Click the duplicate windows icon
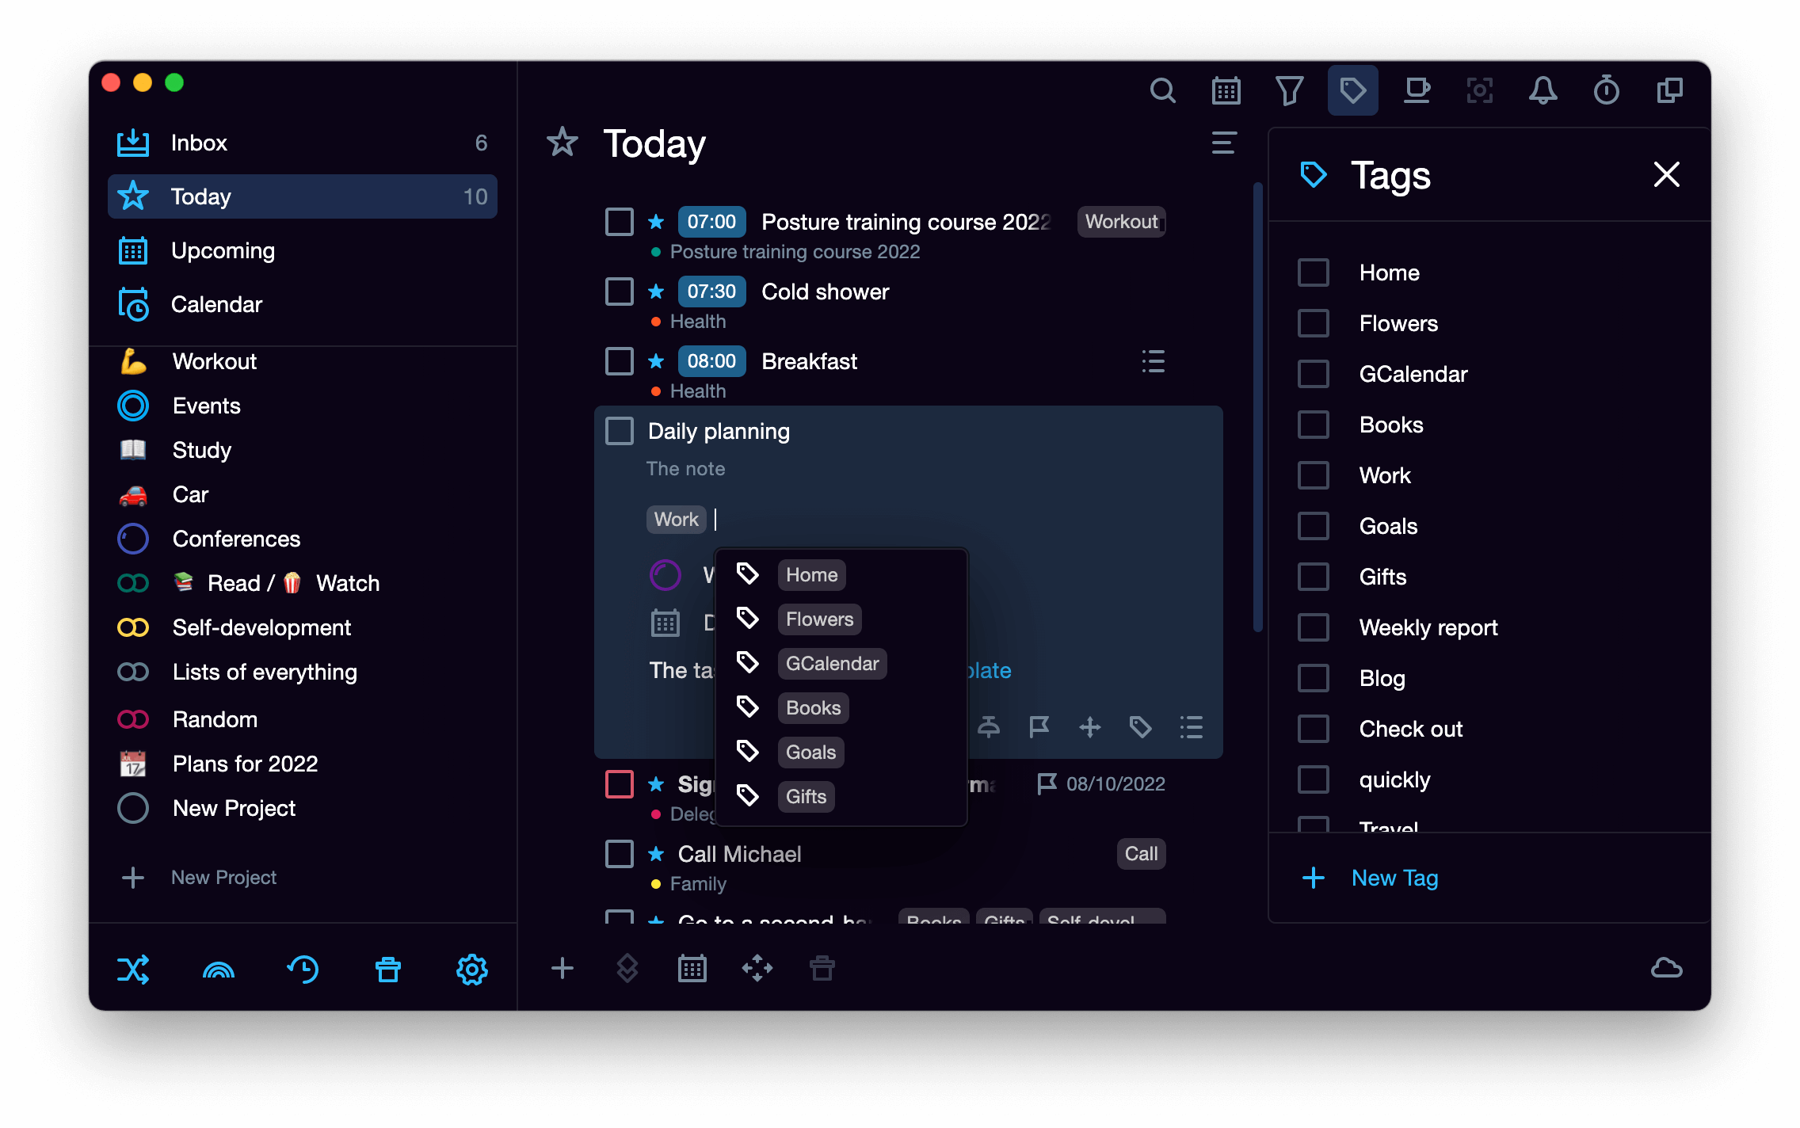1800x1128 pixels. pos(1669,91)
